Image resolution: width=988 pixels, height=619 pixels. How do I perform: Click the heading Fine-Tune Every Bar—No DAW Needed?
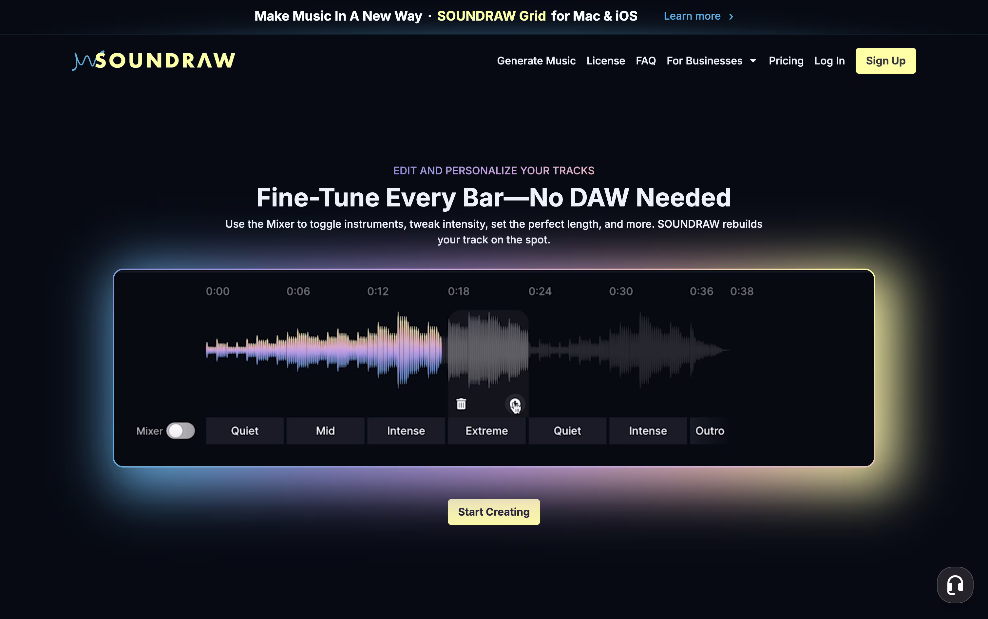(x=493, y=197)
